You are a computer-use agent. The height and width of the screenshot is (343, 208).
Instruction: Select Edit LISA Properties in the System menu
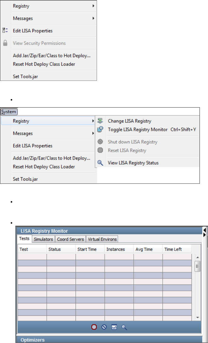point(33,146)
